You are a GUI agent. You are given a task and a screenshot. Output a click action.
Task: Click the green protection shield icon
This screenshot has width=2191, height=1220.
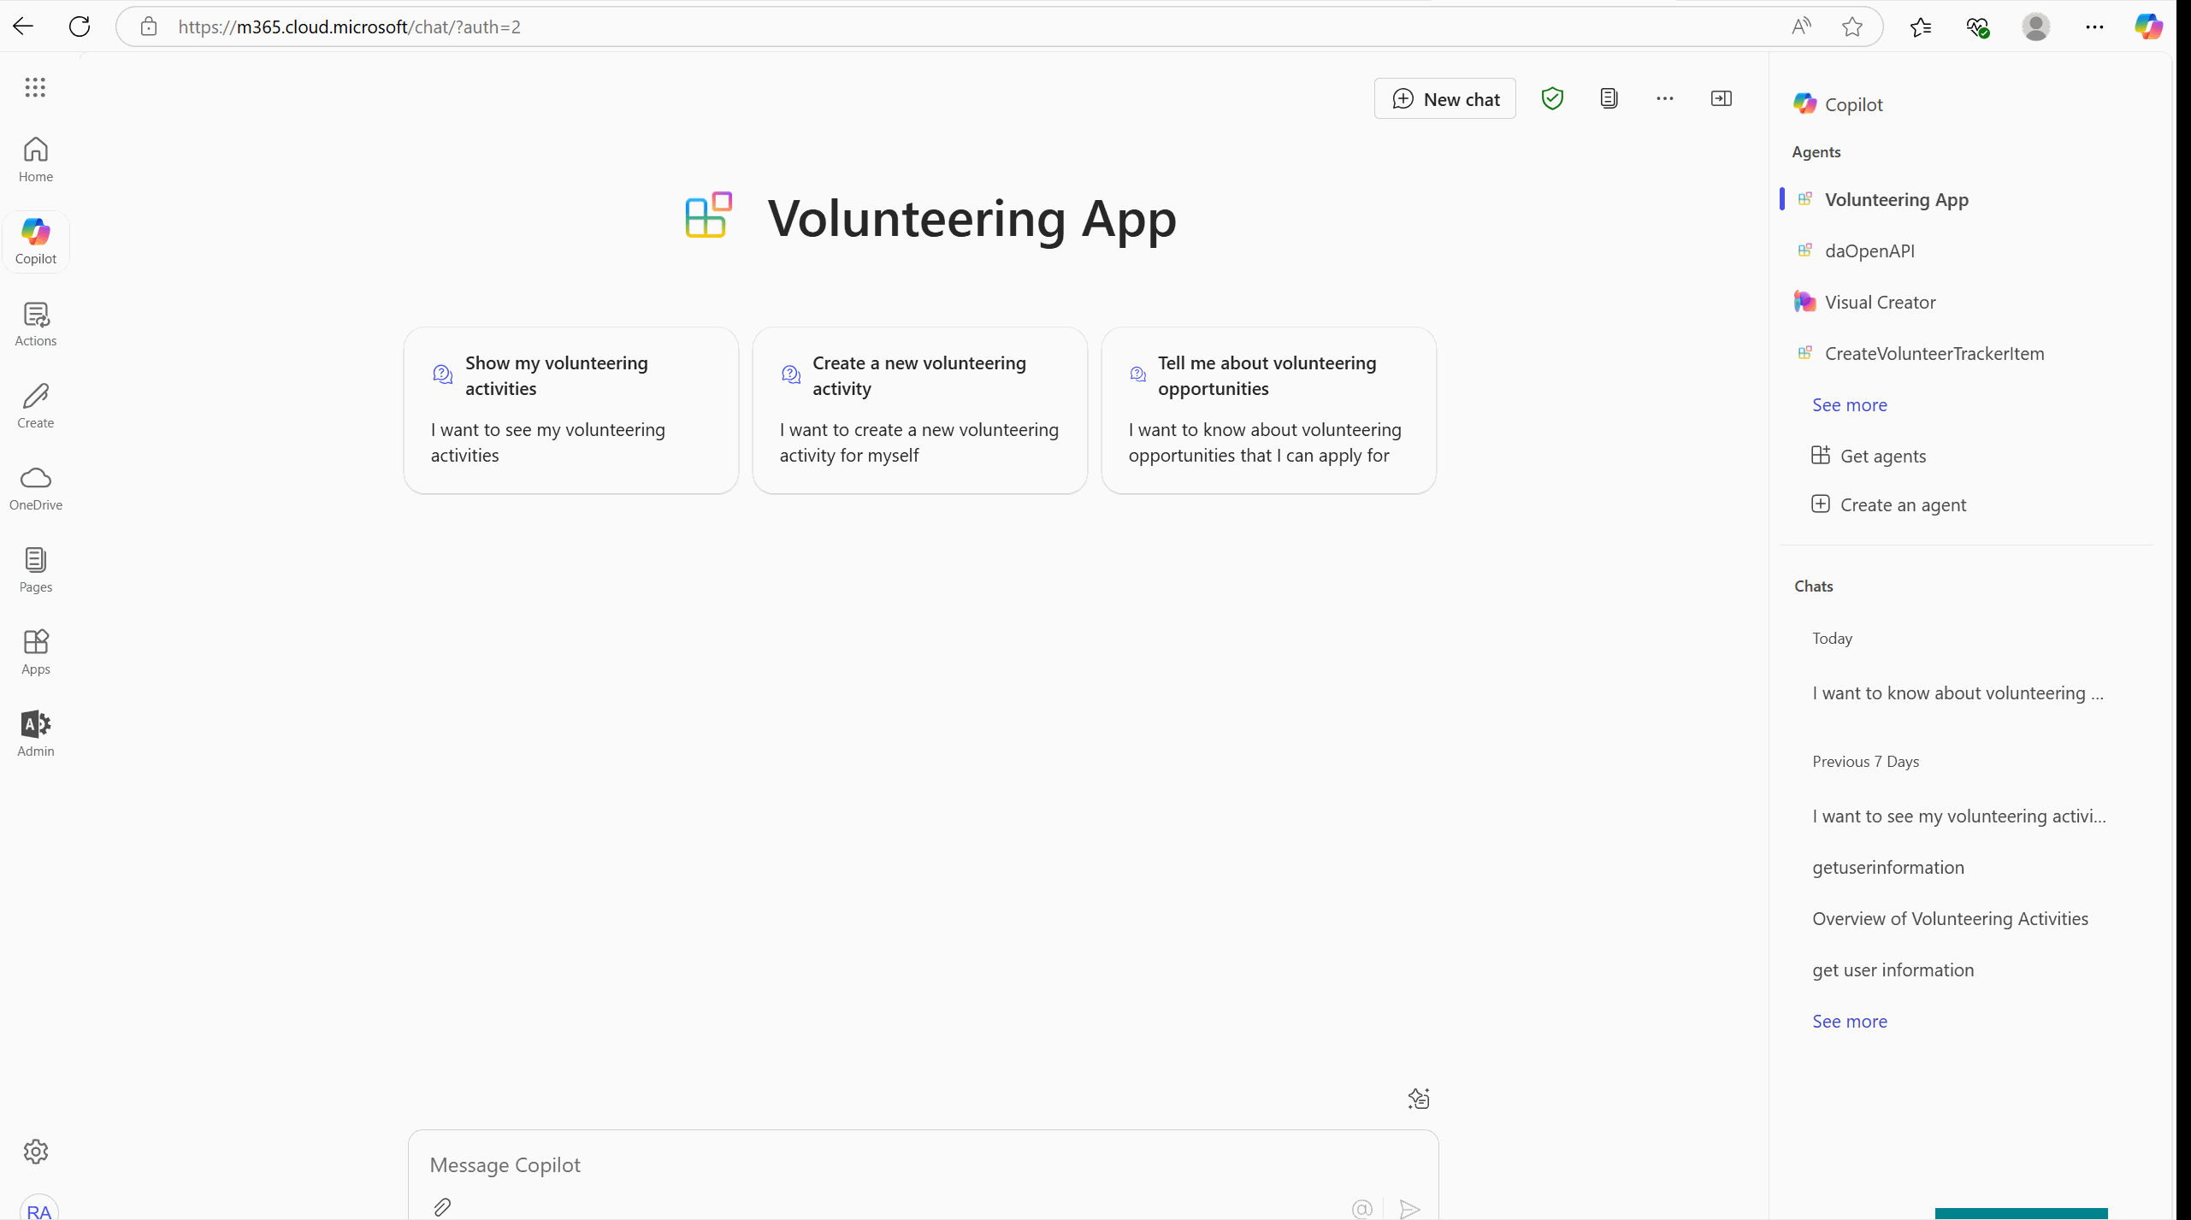1552,98
